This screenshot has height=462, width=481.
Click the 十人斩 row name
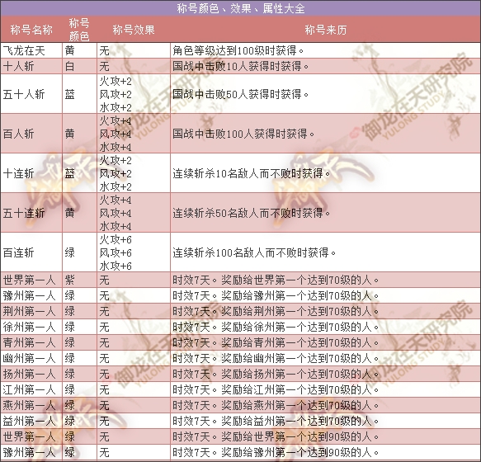31,66
